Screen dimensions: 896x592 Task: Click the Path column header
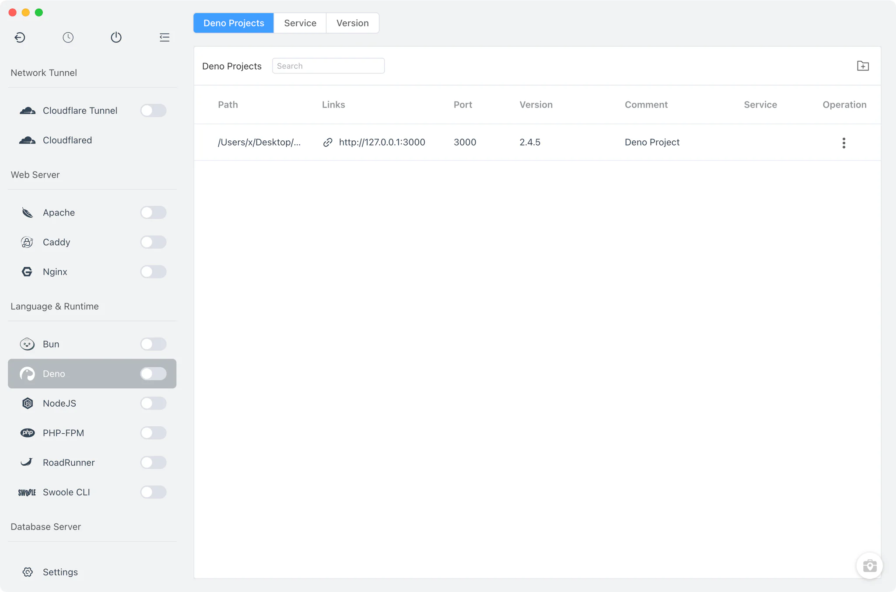pos(228,105)
